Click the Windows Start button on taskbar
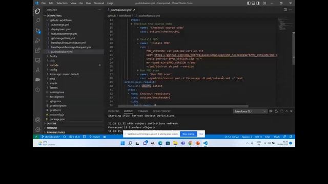 coord(123,143)
